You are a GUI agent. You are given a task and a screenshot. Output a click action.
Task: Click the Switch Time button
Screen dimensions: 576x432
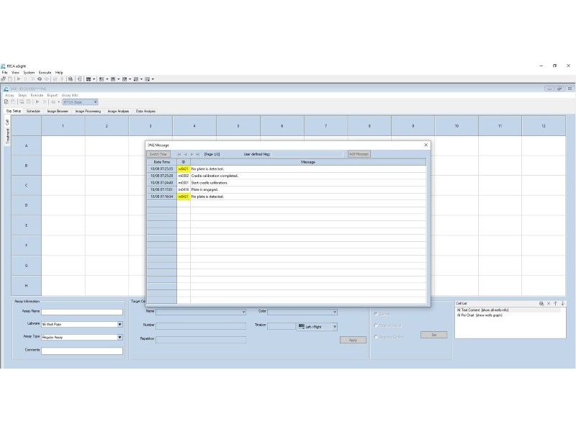158,154
